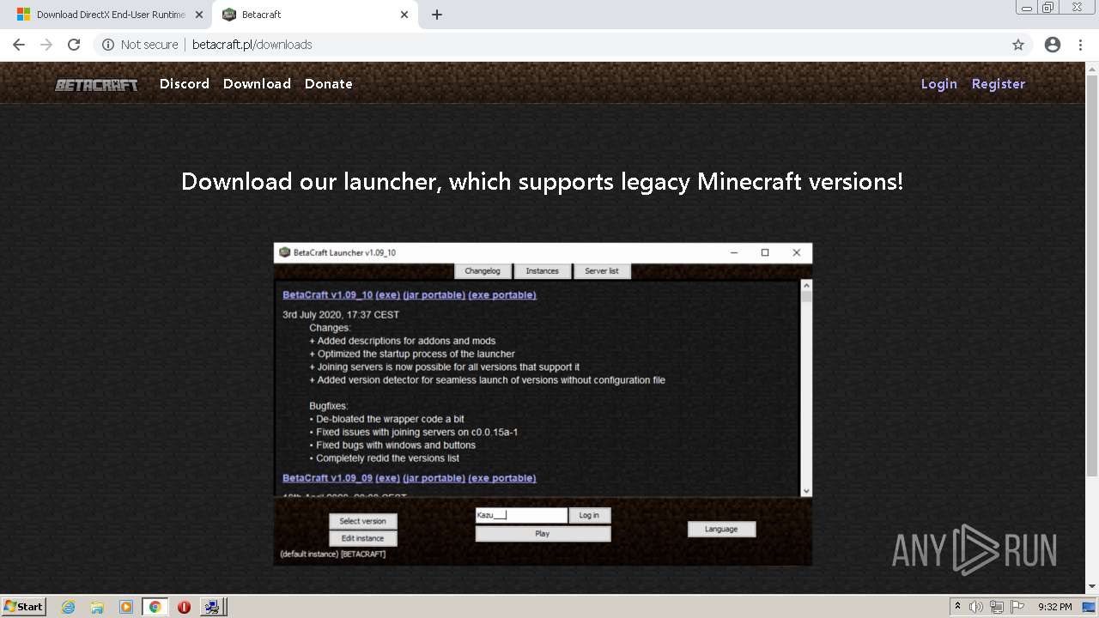Go back with Chrome's back arrow

coord(19,45)
